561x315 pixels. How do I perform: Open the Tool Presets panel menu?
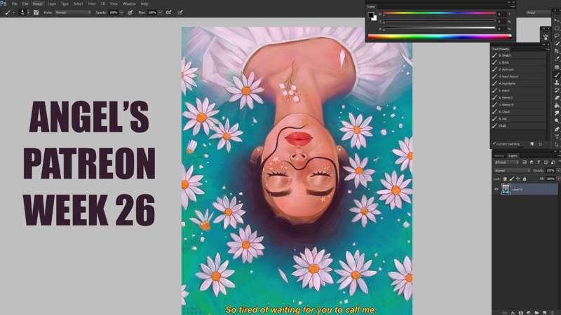coord(547,48)
